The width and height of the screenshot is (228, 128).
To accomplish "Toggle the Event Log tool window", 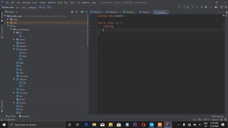I will pos(218,116).
